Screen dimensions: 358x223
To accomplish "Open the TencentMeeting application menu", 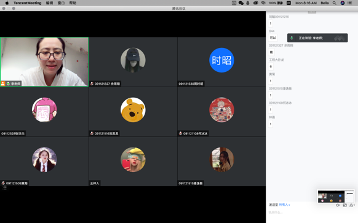I will pos(28,3).
